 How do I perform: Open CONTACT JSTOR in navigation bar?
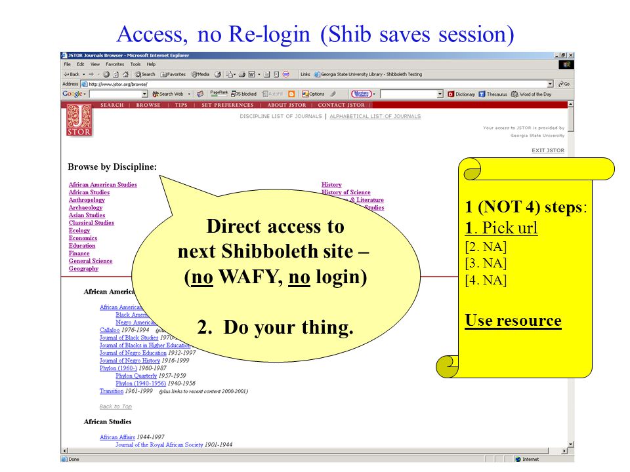click(x=341, y=105)
